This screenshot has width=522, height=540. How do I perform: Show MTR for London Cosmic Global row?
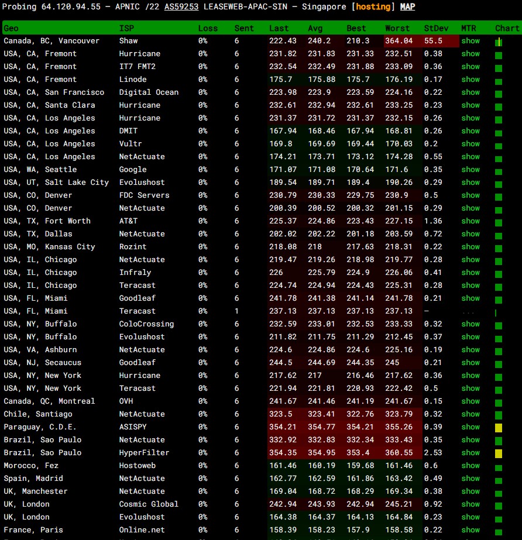click(x=471, y=504)
